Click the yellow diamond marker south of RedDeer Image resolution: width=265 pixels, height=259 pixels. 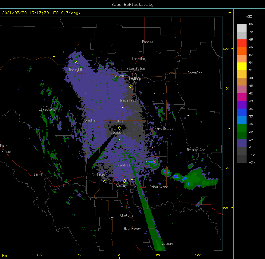(x=131, y=86)
